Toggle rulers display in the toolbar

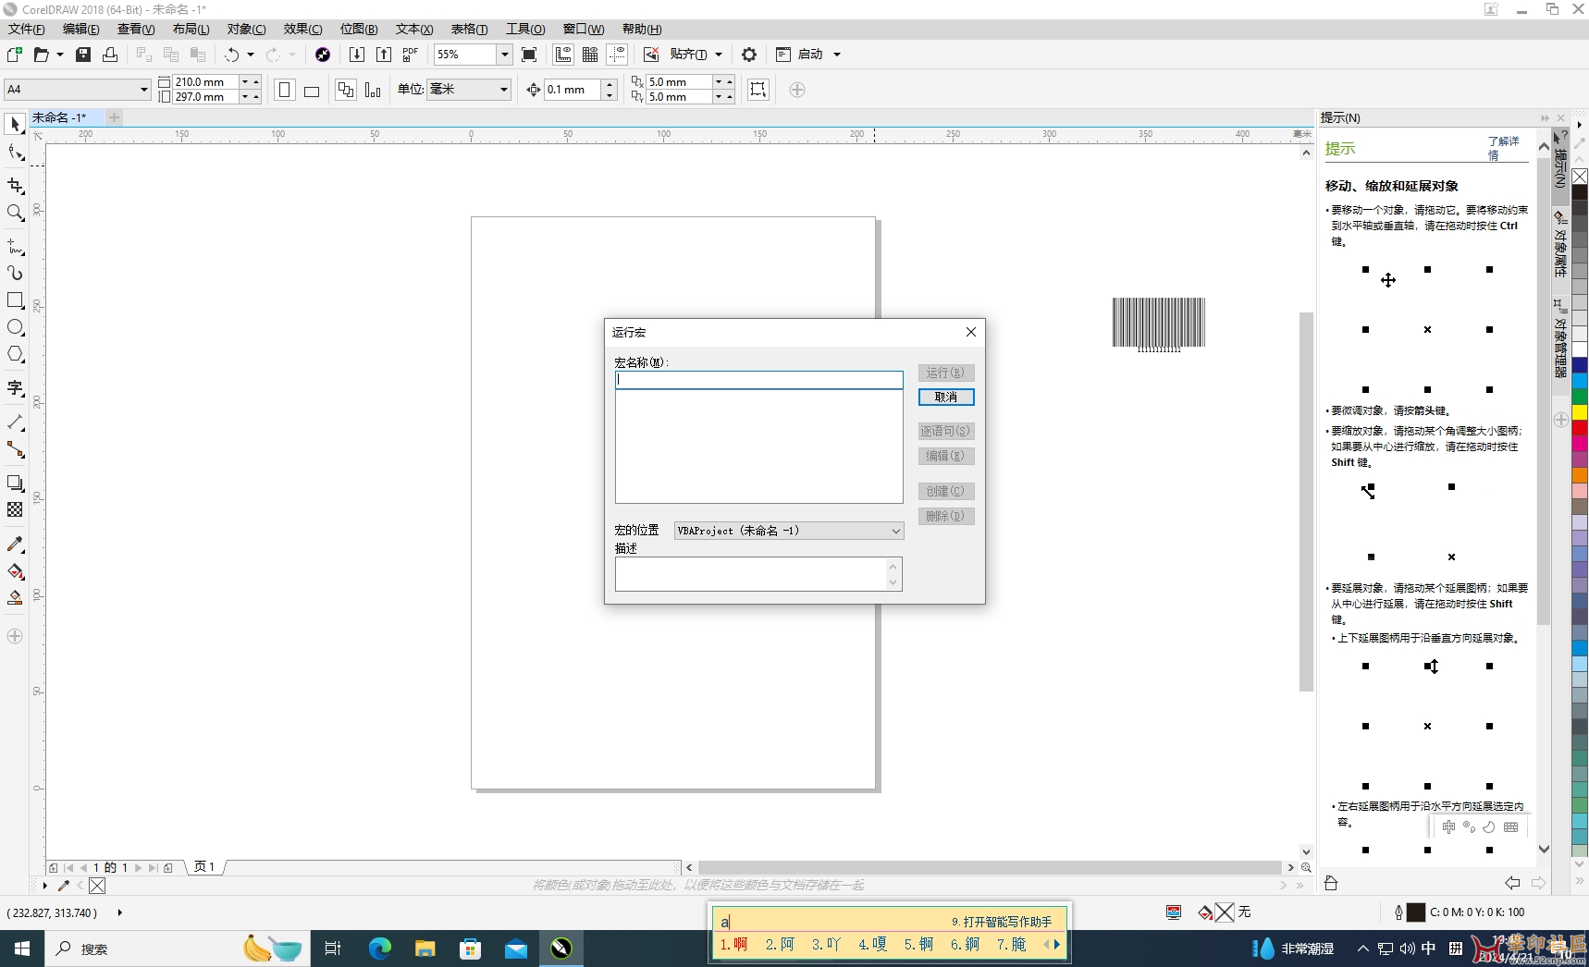click(x=563, y=55)
